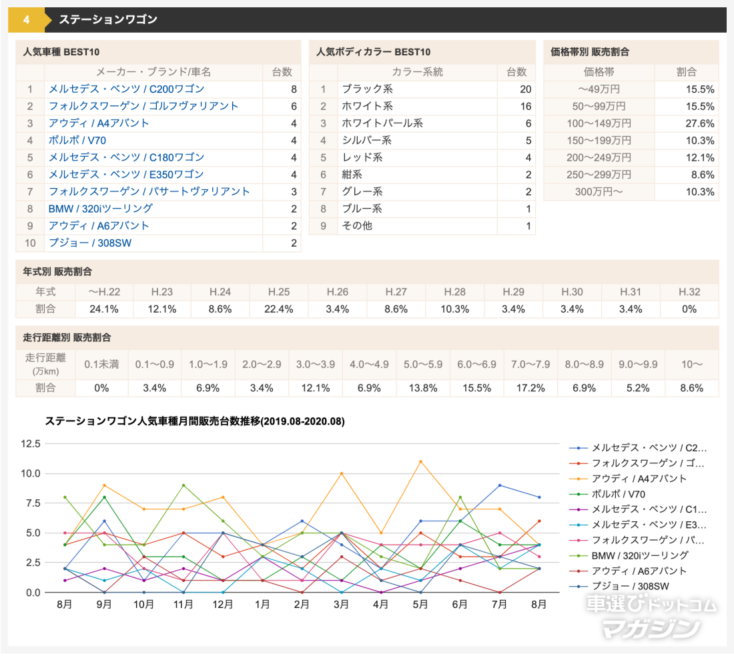Click legend entry メルセデス・ベンツ / C1...
Screen dimensions: 734x656
639,509
